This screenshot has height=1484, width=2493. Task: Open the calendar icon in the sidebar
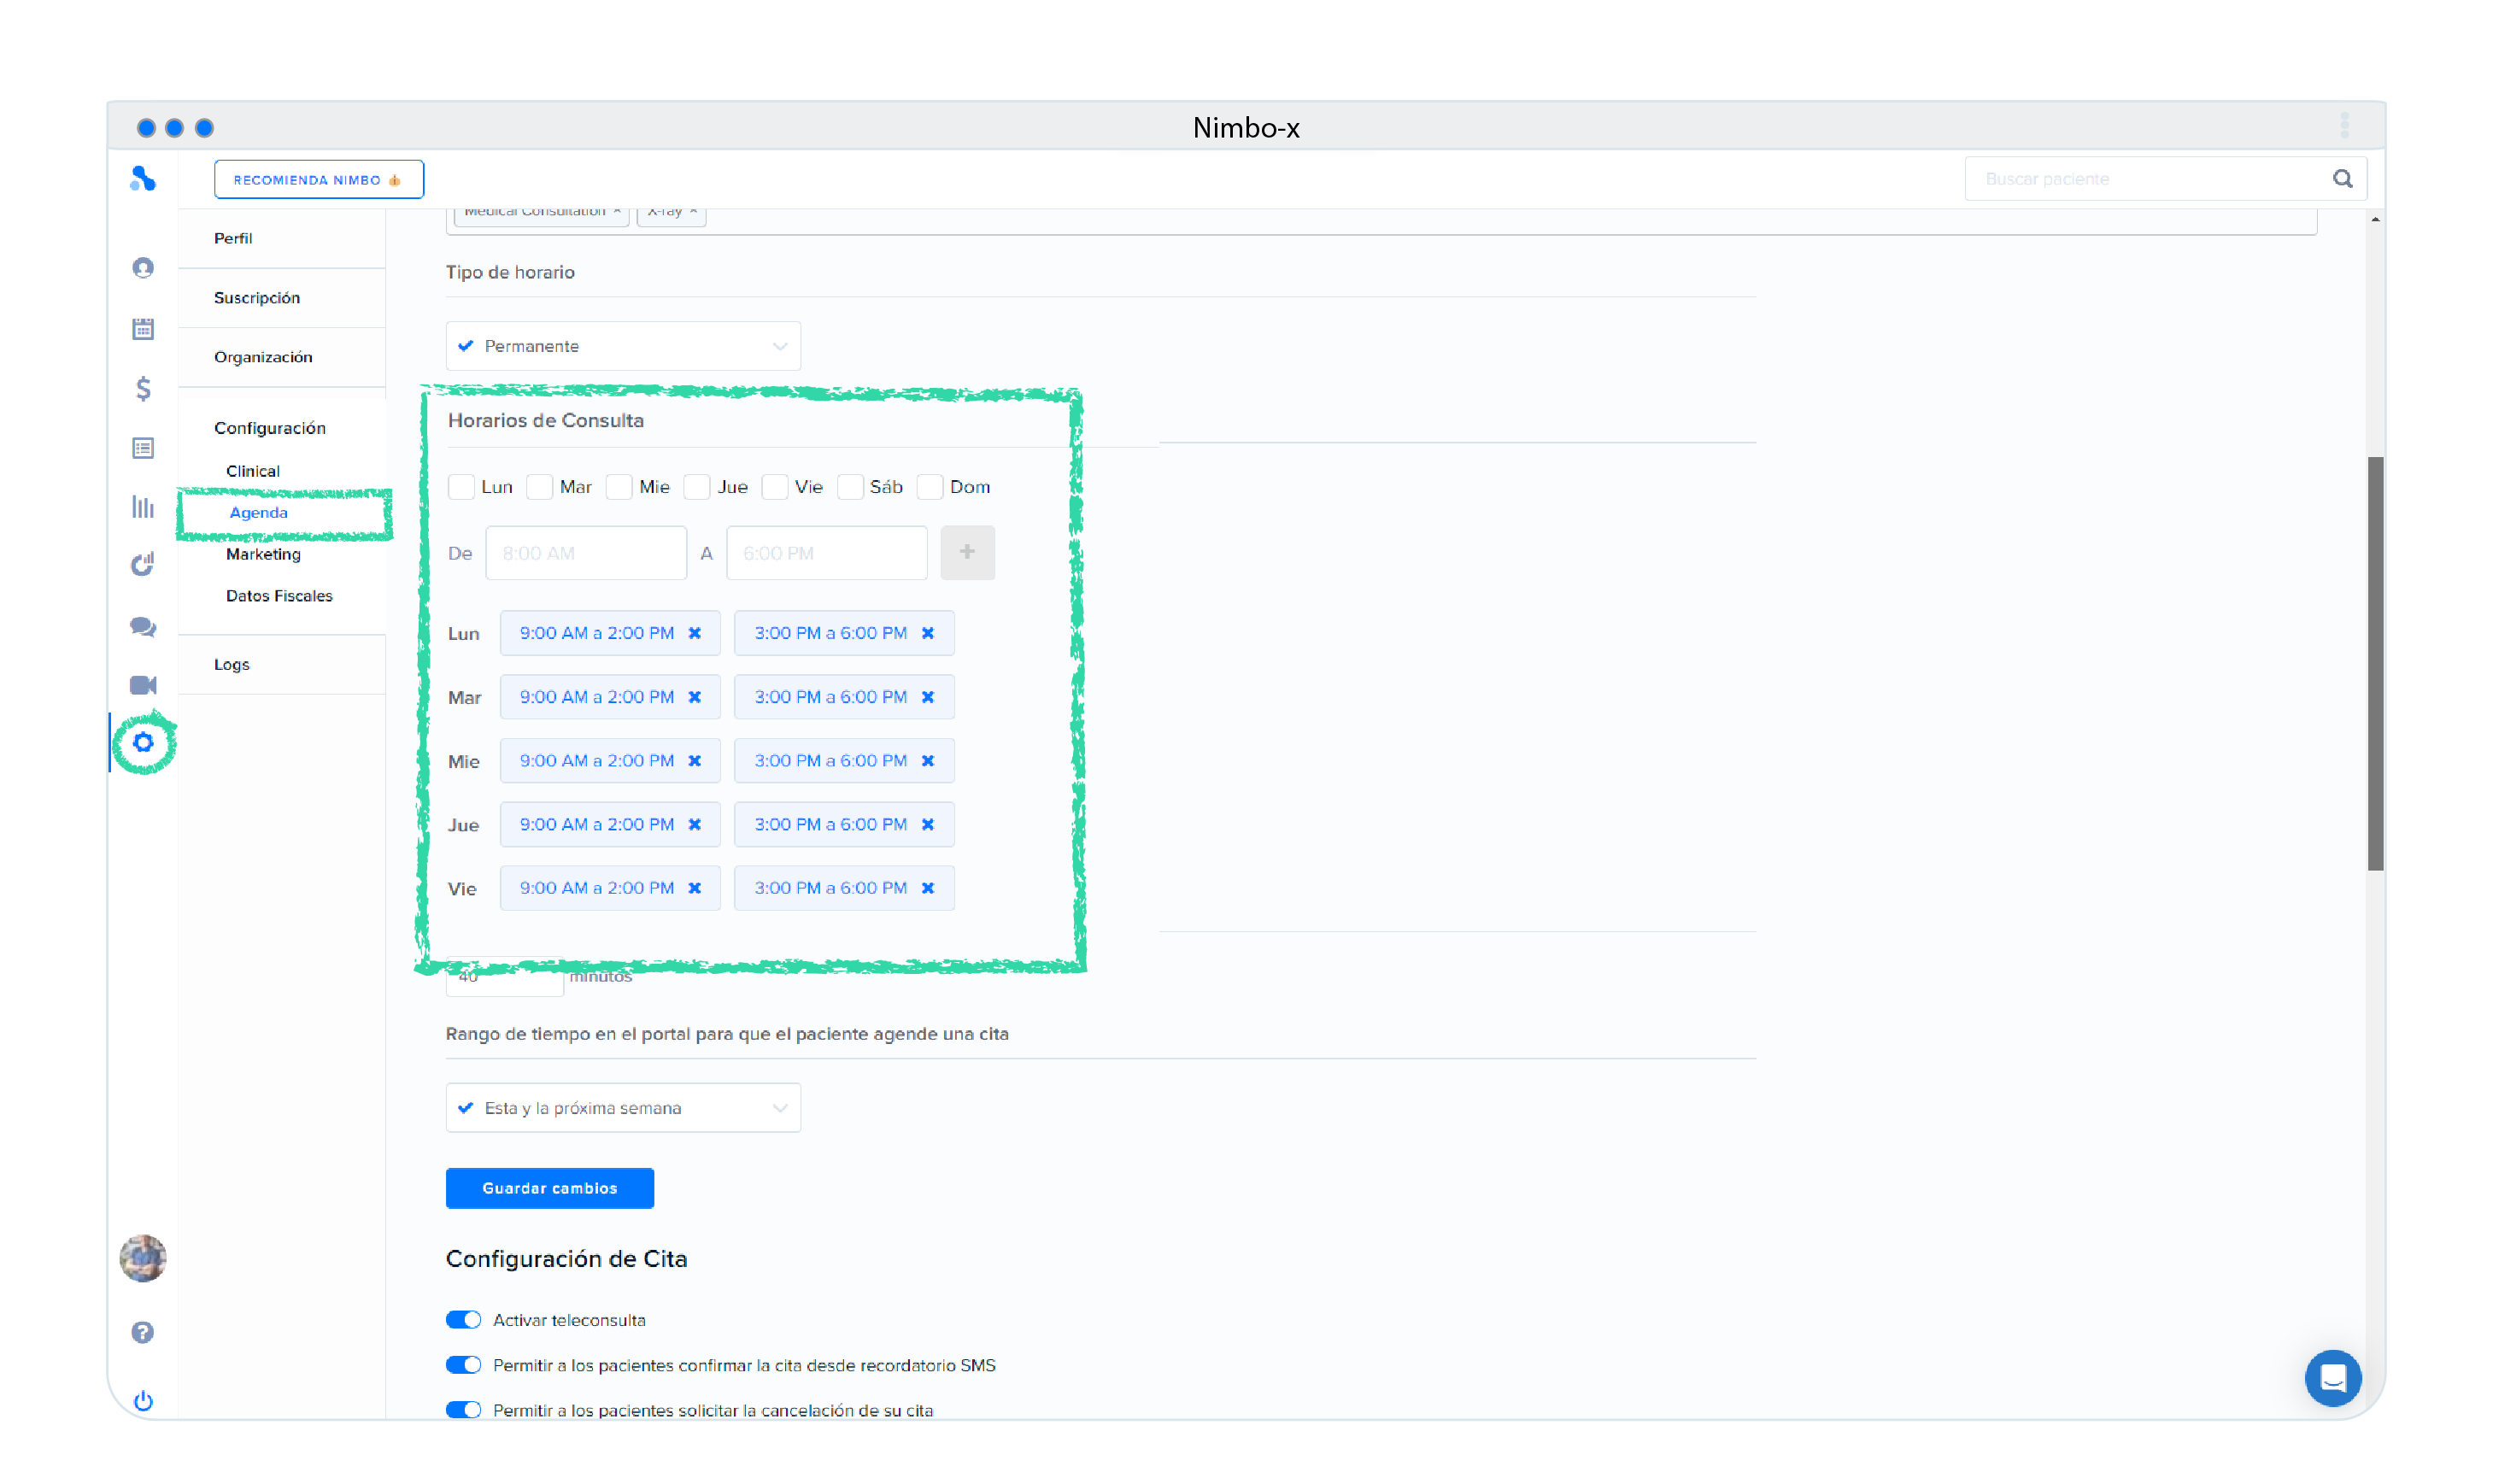(x=143, y=329)
